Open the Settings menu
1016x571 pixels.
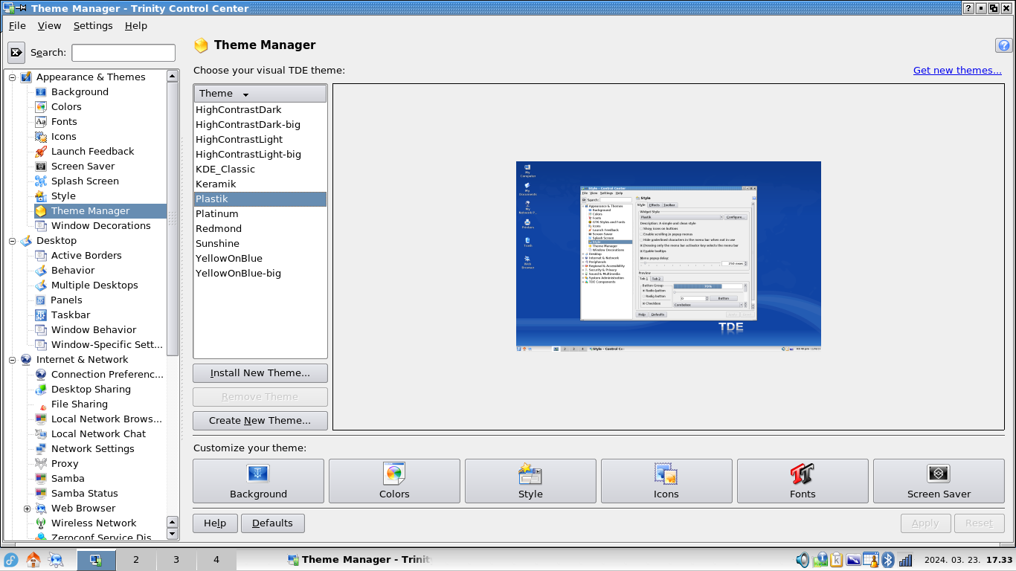point(93,25)
